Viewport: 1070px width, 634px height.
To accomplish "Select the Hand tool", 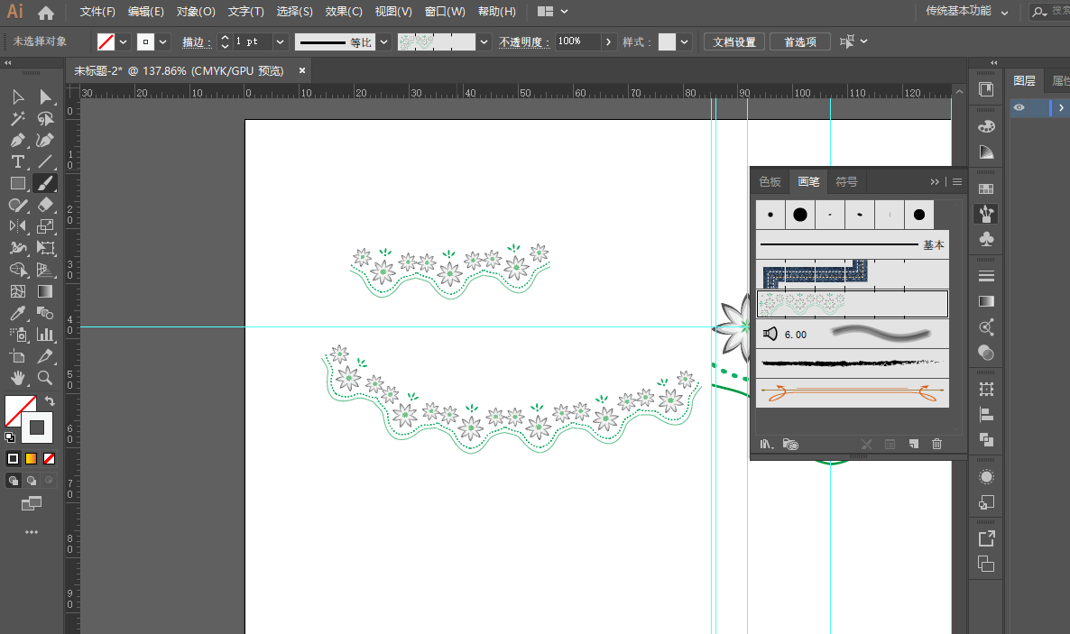I will (x=17, y=378).
